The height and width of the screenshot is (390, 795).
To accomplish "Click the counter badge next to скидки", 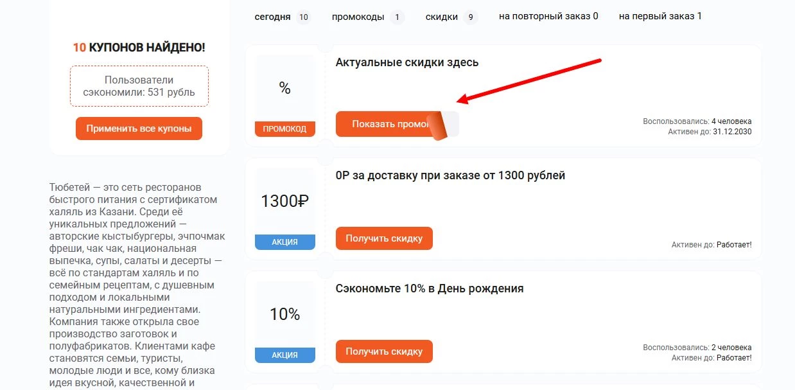I will (x=471, y=17).
